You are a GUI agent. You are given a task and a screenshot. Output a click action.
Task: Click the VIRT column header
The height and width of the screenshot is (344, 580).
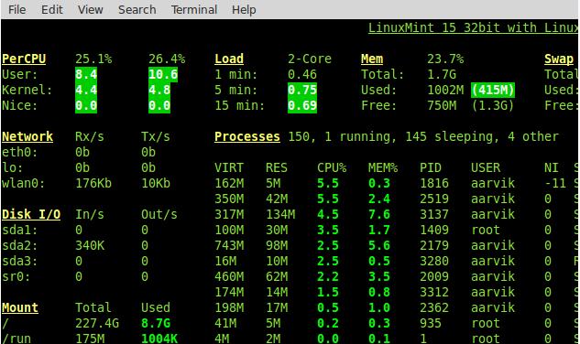click(x=229, y=167)
